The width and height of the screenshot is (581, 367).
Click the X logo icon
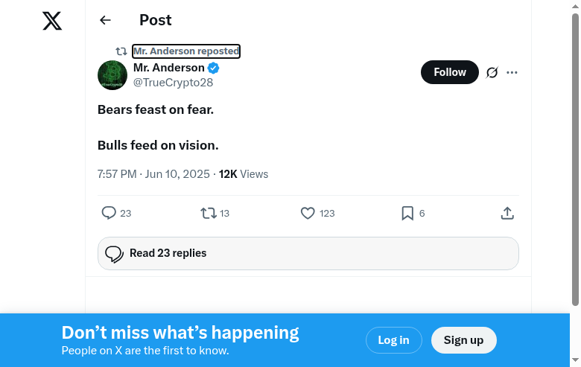52,21
